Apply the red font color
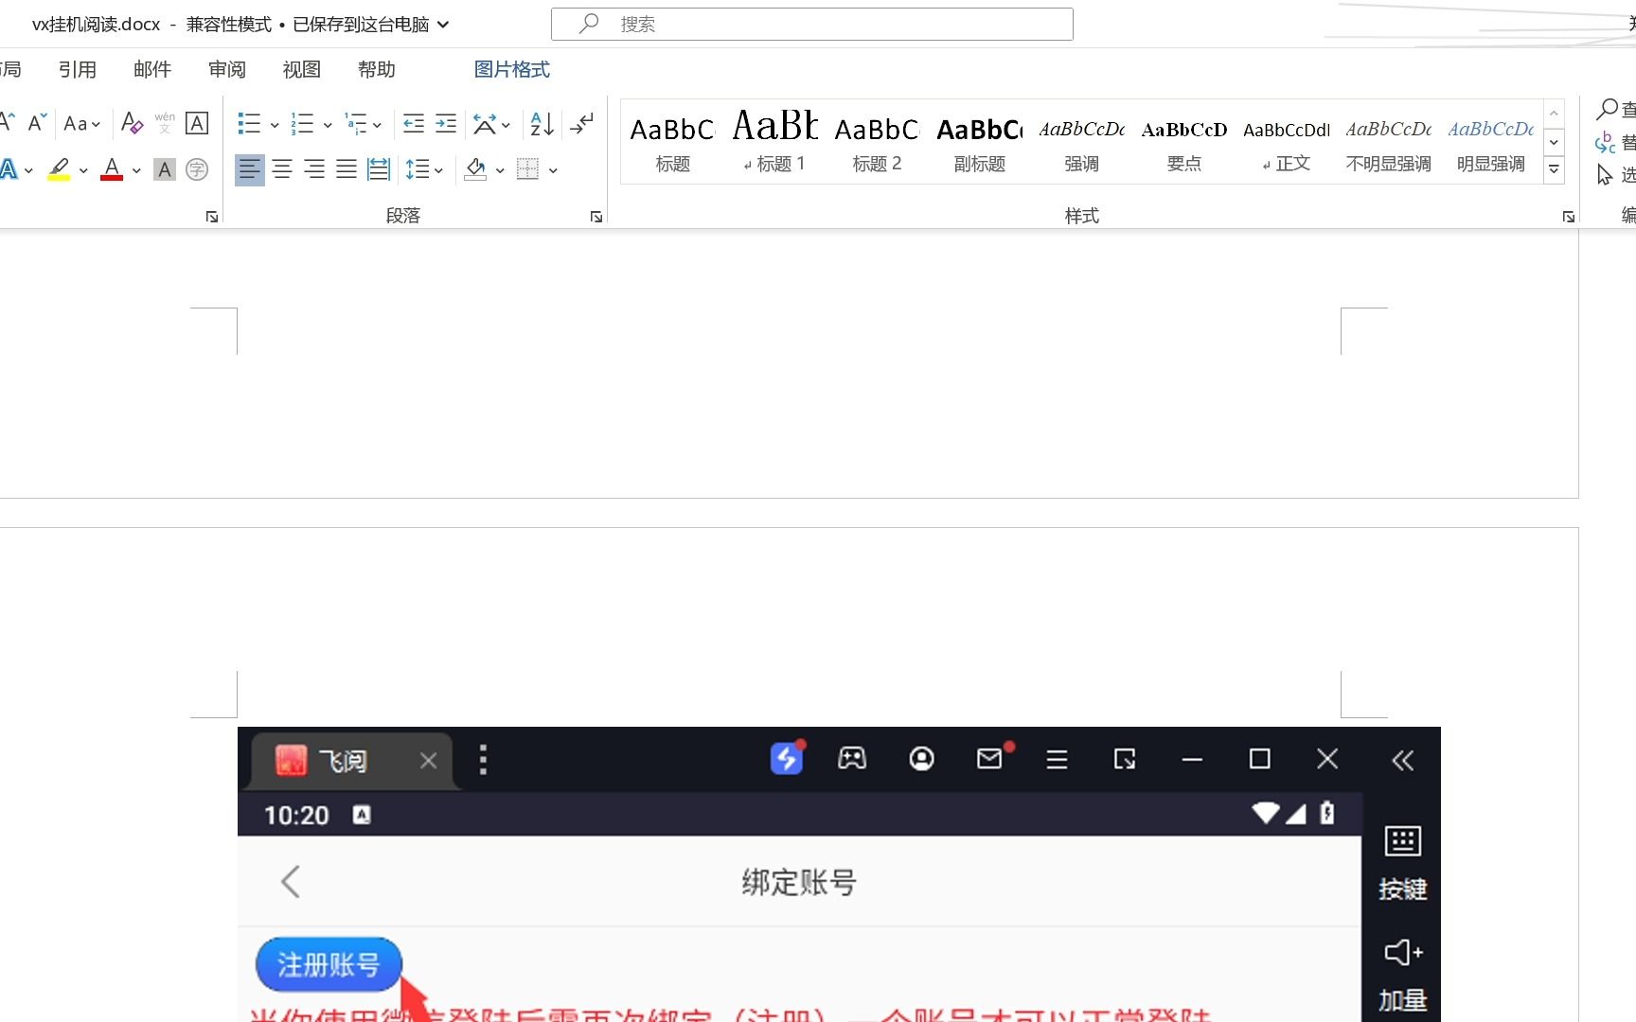 point(112,169)
